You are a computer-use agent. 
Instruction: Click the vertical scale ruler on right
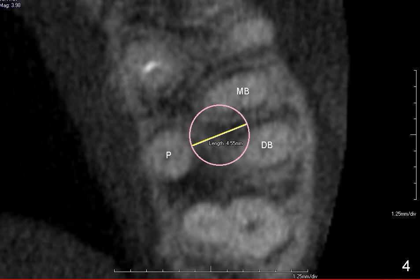point(414,135)
